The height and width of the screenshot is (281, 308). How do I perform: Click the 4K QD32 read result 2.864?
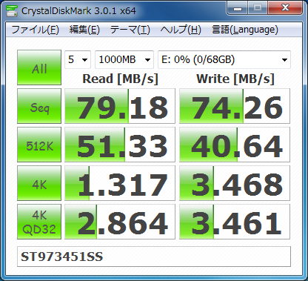tap(120, 222)
